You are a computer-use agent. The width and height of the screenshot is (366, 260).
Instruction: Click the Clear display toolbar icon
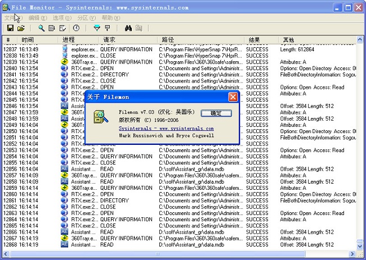63,28
